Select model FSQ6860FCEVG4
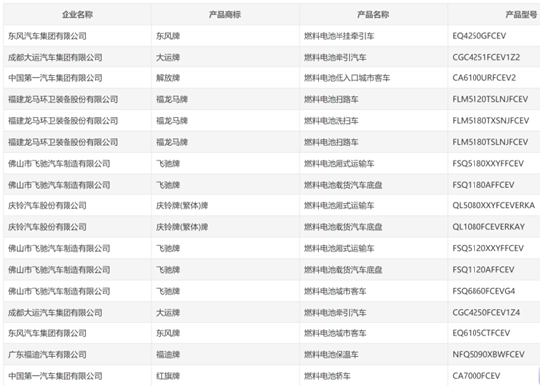Viewport: 542px width, 388px height. (x=483, y=291)
